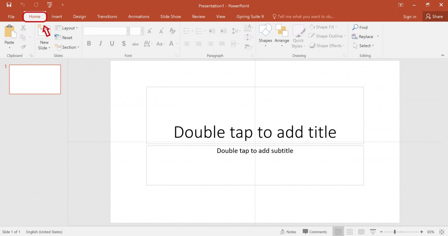Open Line Spacing dropdown

point(236,31)
